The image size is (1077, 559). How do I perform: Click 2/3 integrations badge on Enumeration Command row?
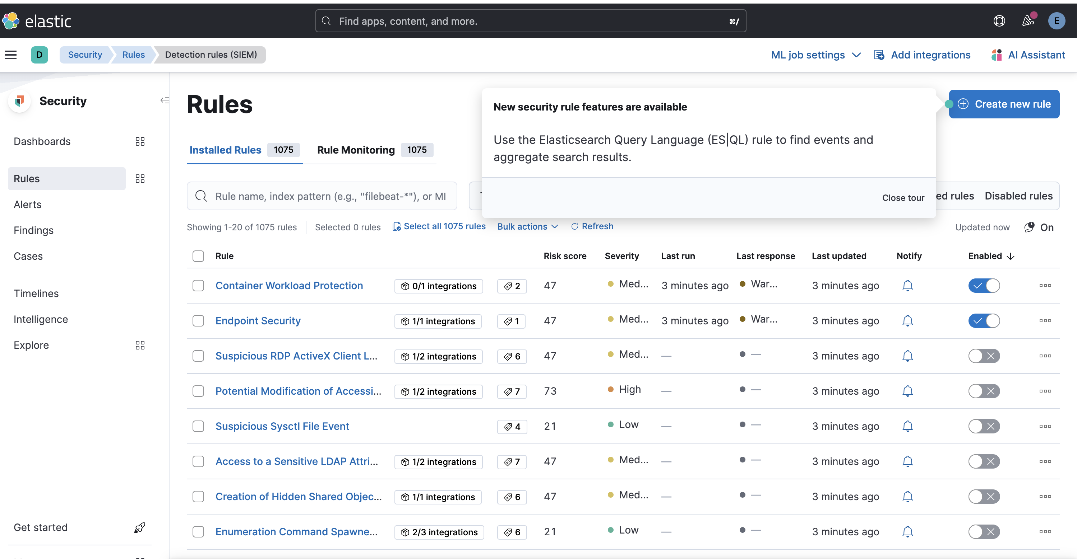click(x=439, y=532)
